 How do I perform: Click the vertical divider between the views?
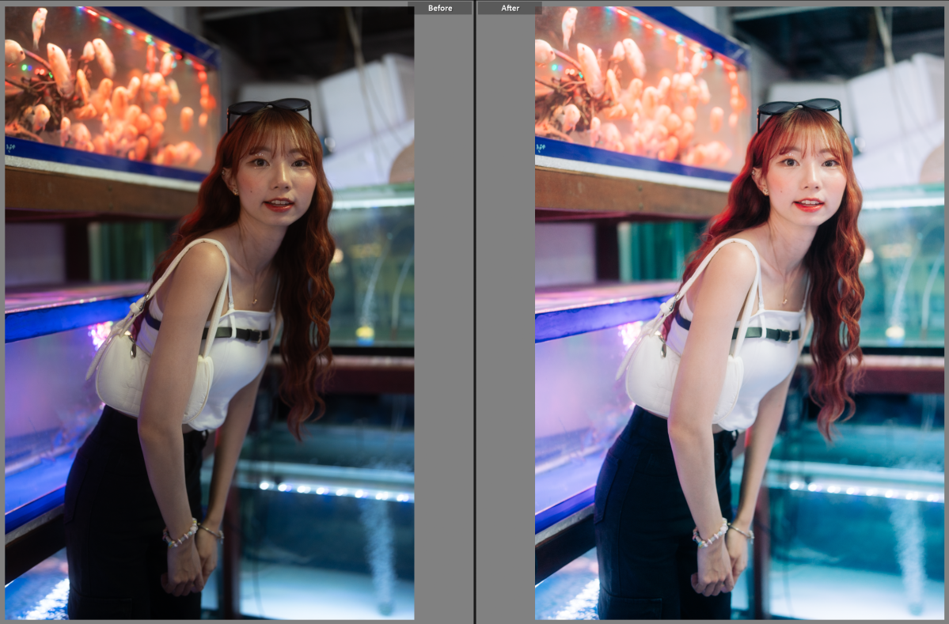(474, 316)
